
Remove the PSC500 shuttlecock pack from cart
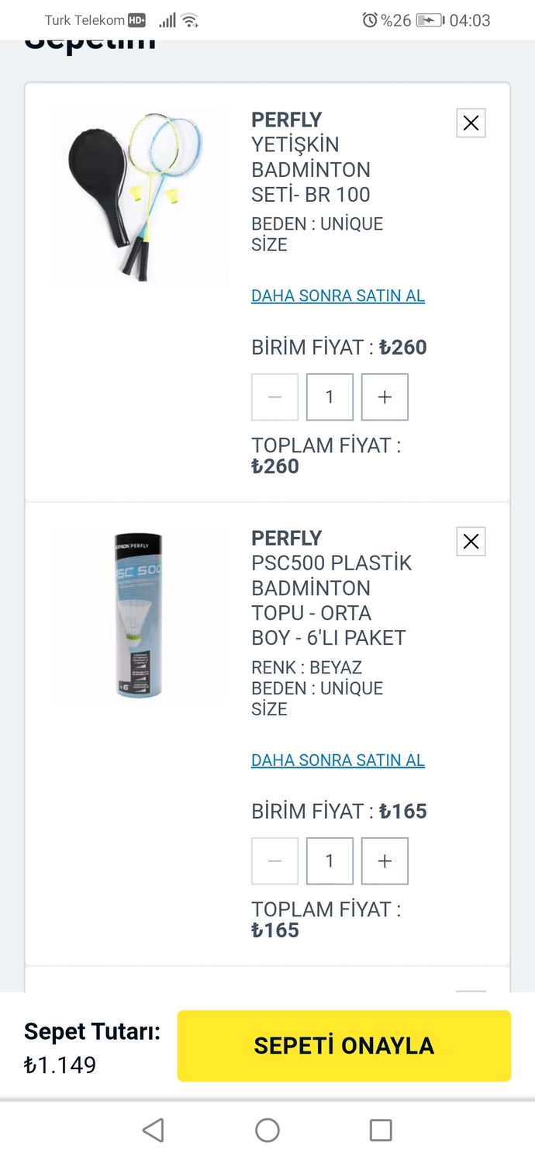(471, 541)
